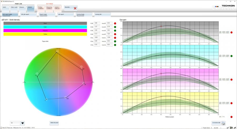Open Printing conditions settings
Screen dimensions: 237x129
(x=40, y=8)
